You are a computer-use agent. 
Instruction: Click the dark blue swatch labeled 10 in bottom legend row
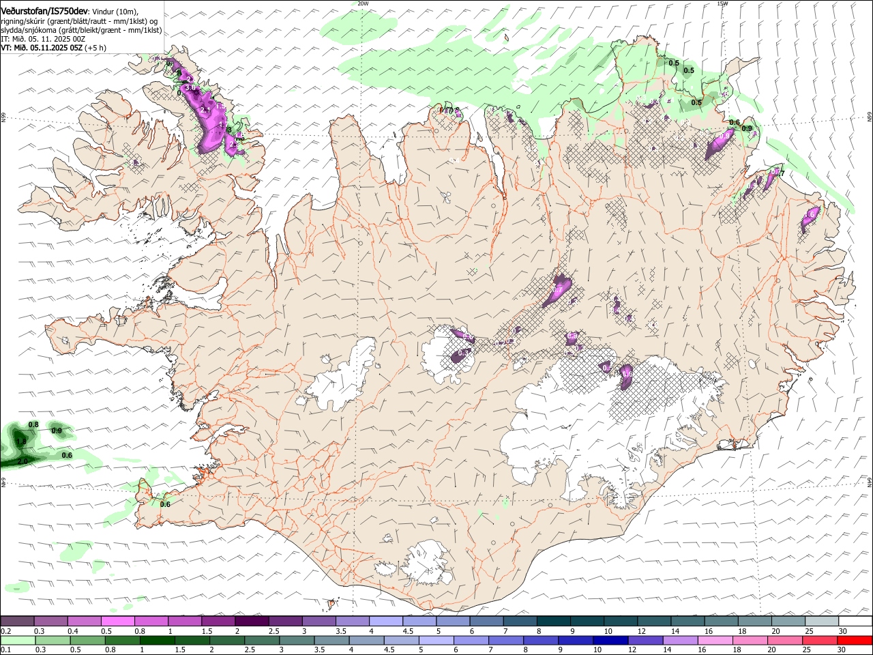[610, 641]
